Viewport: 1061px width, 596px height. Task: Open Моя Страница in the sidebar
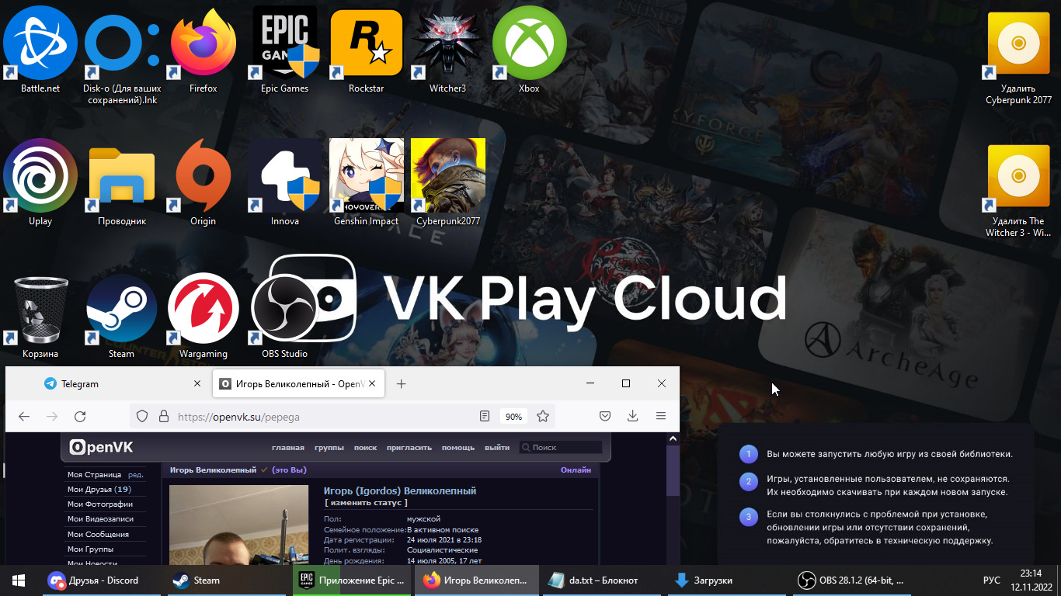click(94, 474)
